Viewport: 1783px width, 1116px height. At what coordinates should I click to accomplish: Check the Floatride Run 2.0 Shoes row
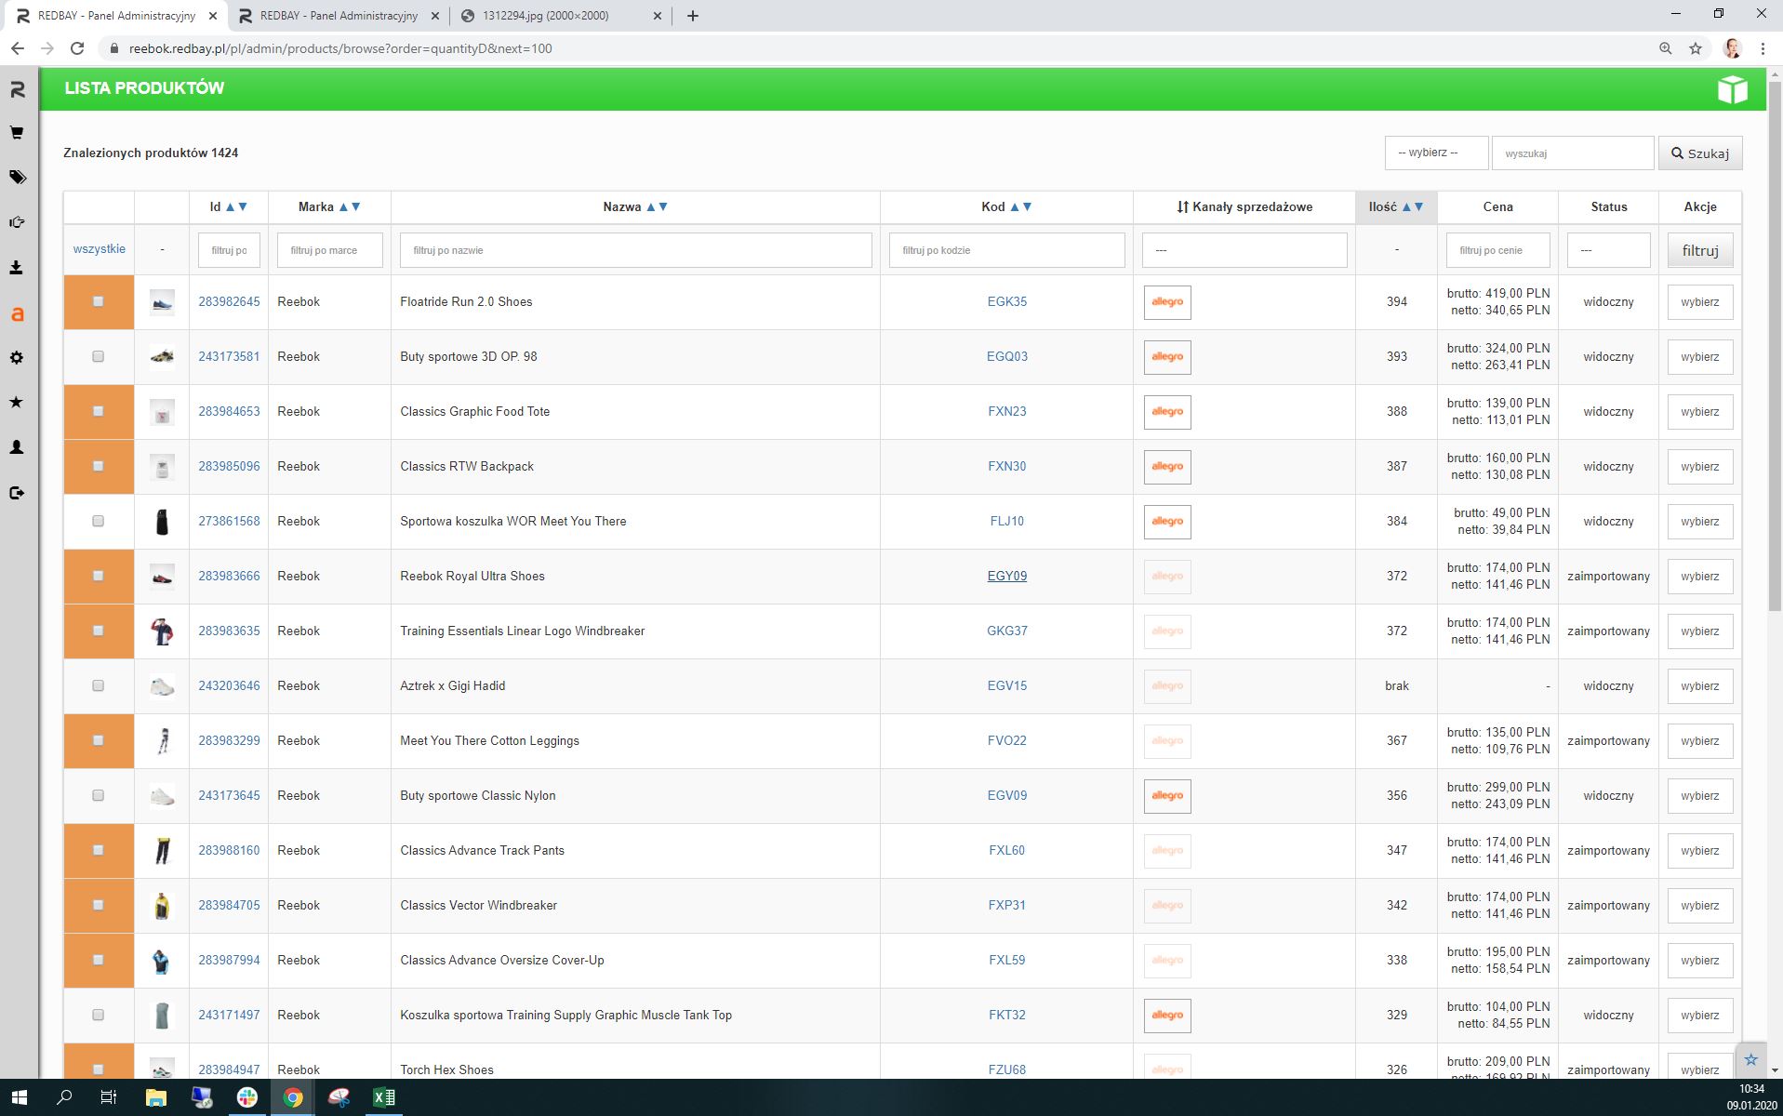99,301
